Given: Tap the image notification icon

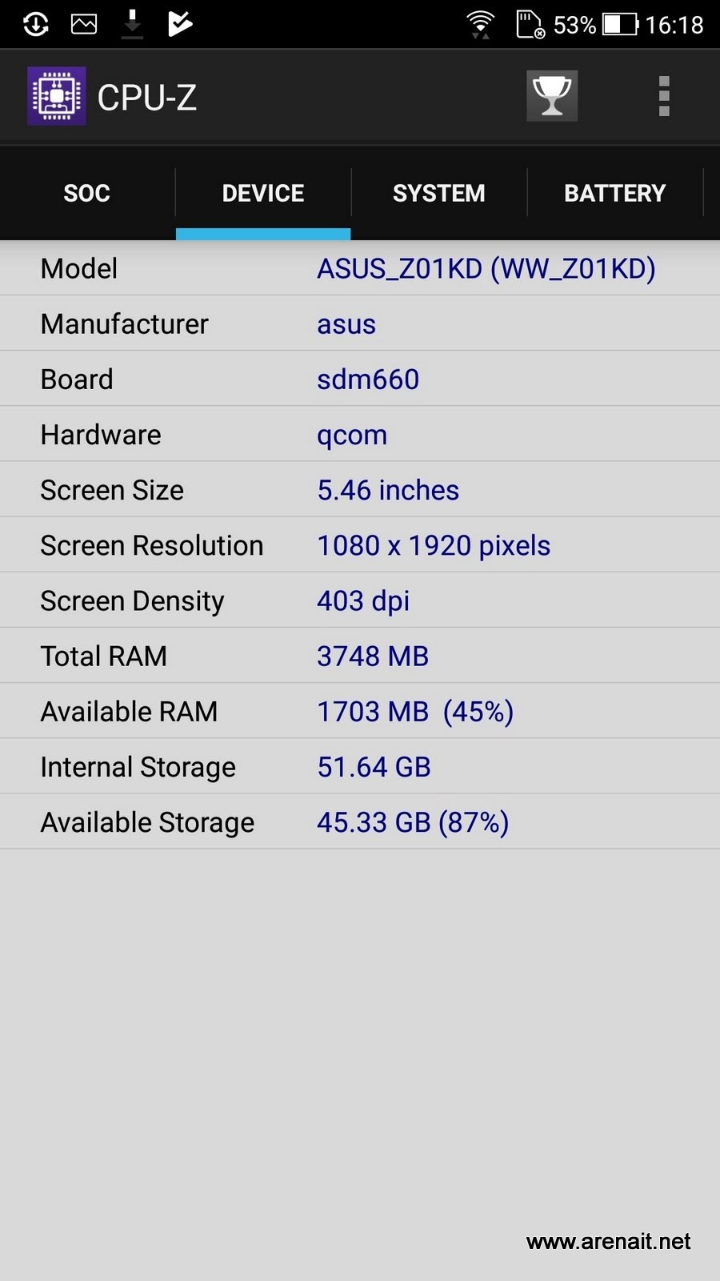Looking at the screenshot, I should coord(84,24).
